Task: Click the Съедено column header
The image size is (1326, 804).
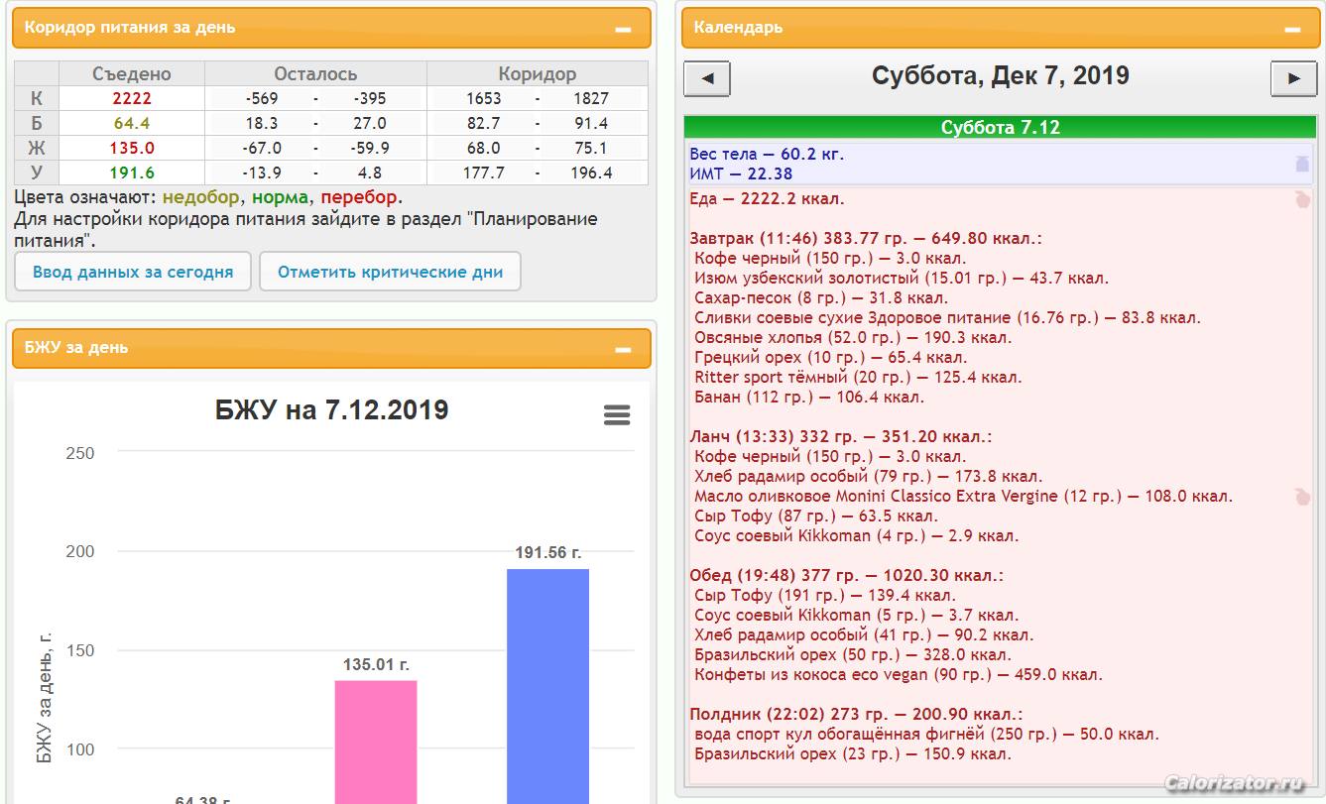Action: pos(132,74)
